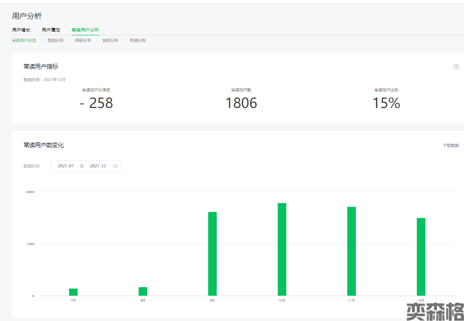Go to 常读用户总览 sub-tab

tap(24, 40)
